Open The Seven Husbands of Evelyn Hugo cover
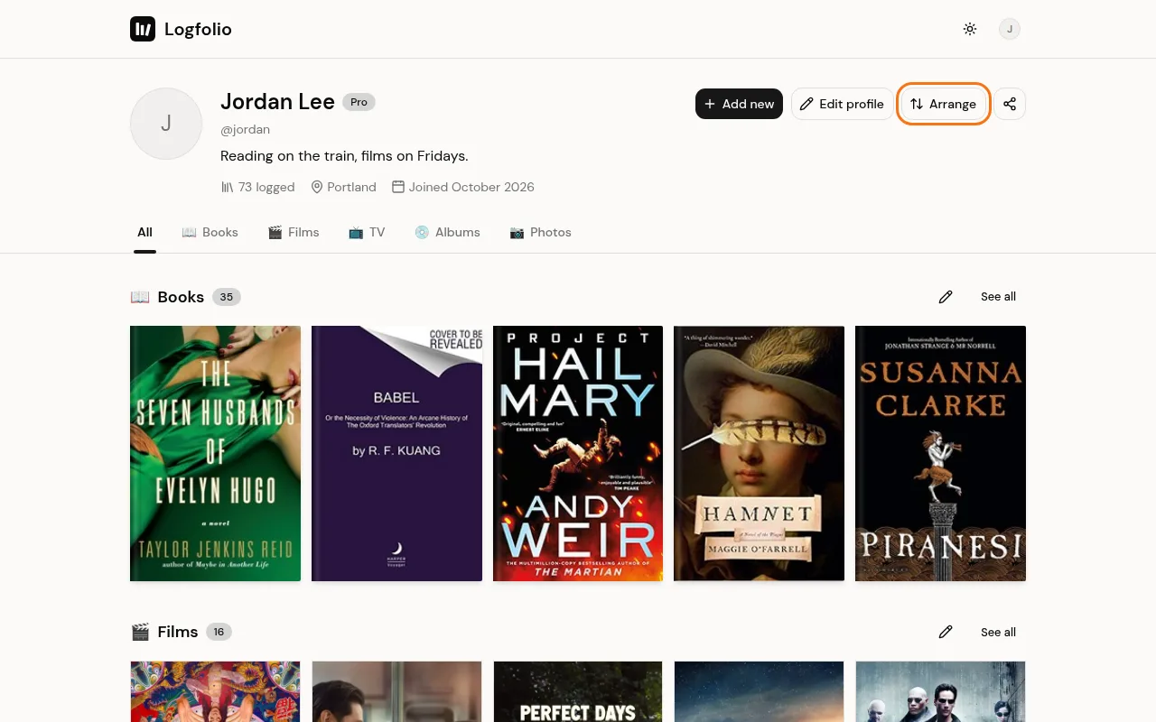The image size is (1156, 722). (x=215, y=453)
